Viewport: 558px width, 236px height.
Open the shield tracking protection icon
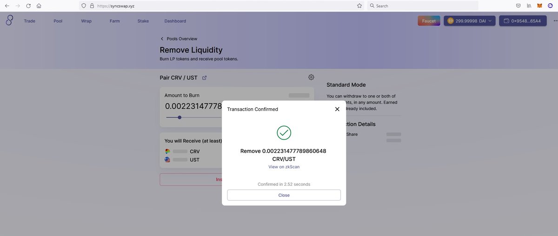click(84, 6)
